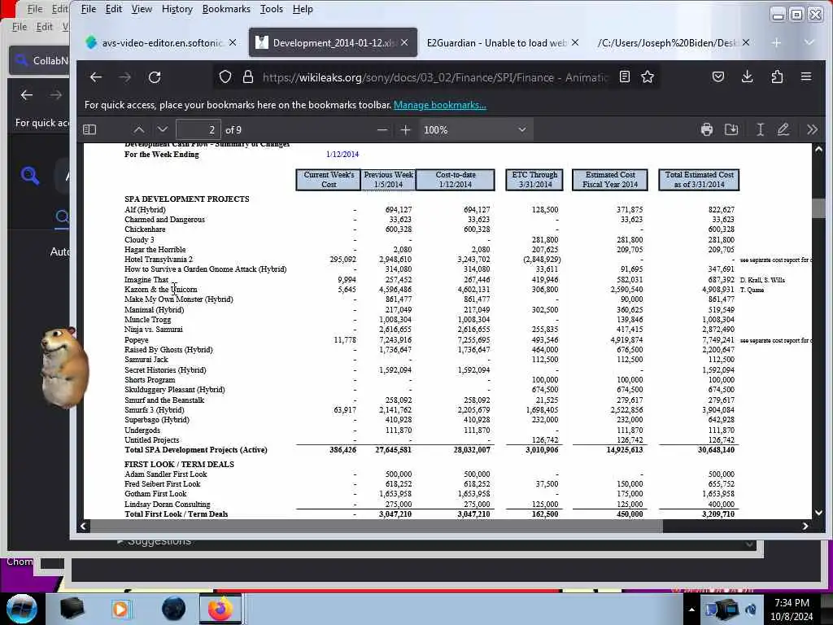This screenshot has width=833, height=625.
Task: Click the wikileaks.org URL address bar
Action: click(434, 77)
